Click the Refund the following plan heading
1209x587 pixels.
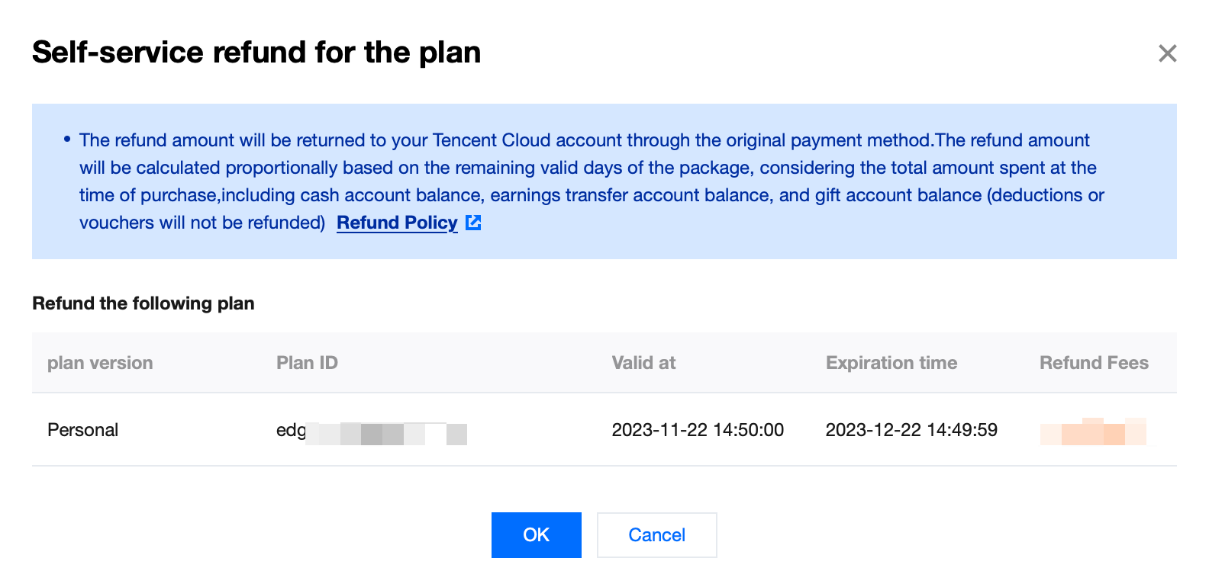tap(143, 303)
